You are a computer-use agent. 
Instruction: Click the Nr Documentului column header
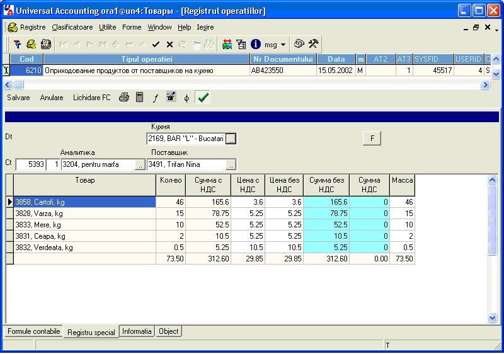tap(283, 59)
